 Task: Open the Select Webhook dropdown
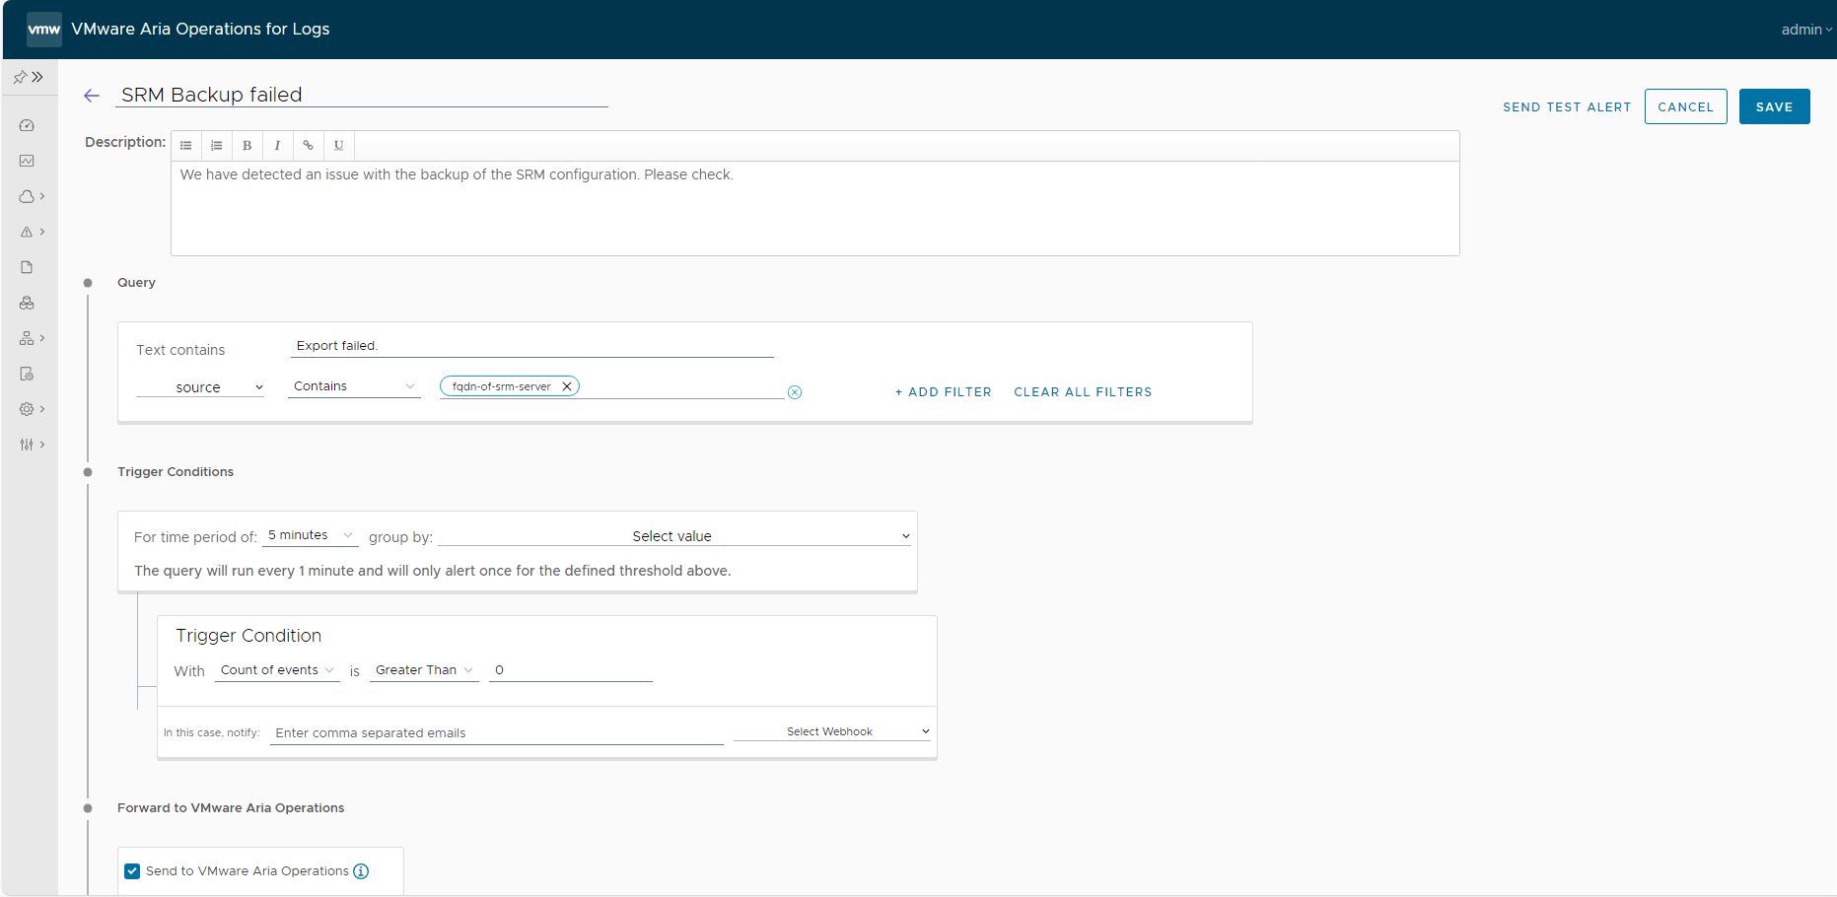[x=832, y=731]
